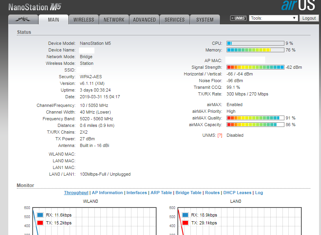Open AP Information monitor
321x235 pixels.
point(107,193)
